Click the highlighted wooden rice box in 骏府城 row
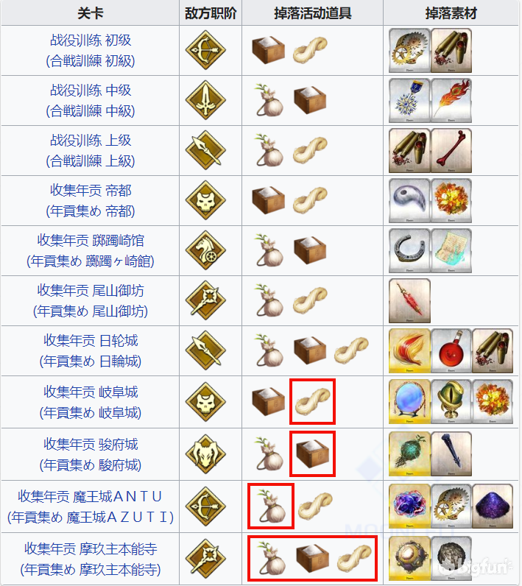Image resolution: width=522 pixels, height=586 pixels. (x=312, y=453)
